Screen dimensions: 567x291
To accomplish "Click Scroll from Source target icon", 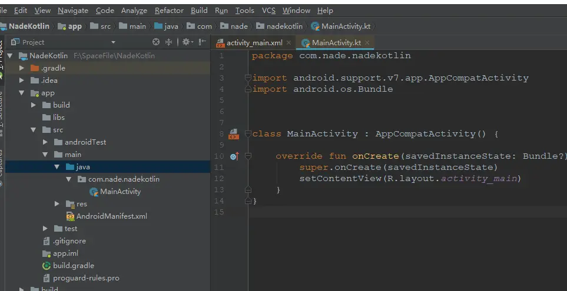I will click(156, 42).
